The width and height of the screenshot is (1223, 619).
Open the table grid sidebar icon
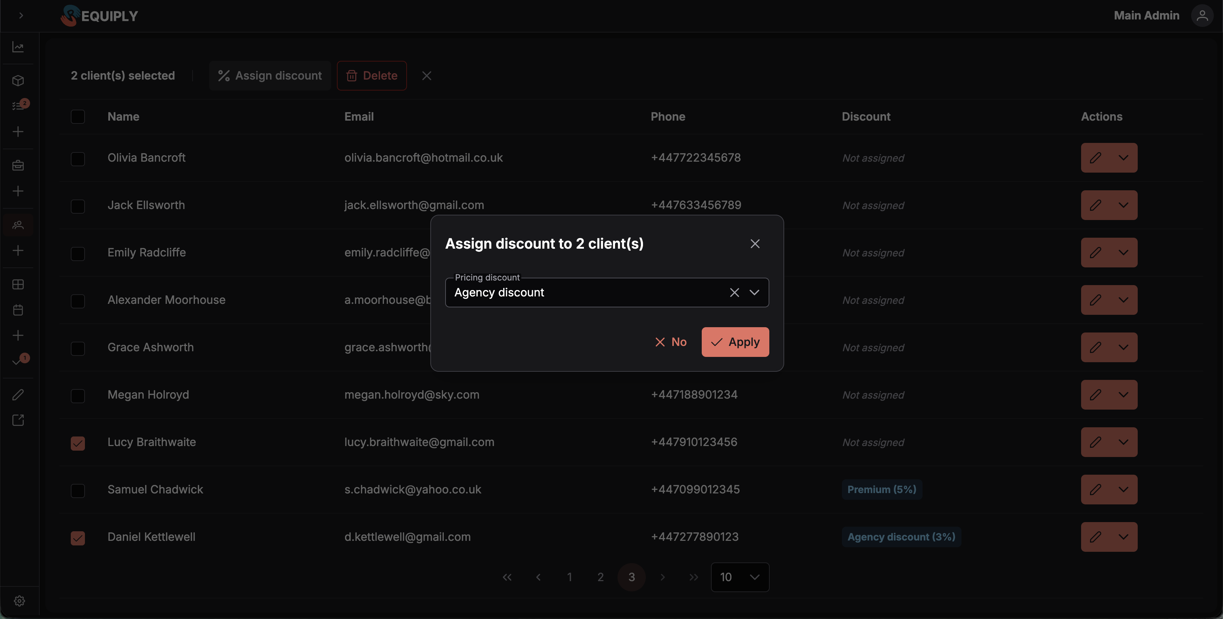tap(18, 284)
